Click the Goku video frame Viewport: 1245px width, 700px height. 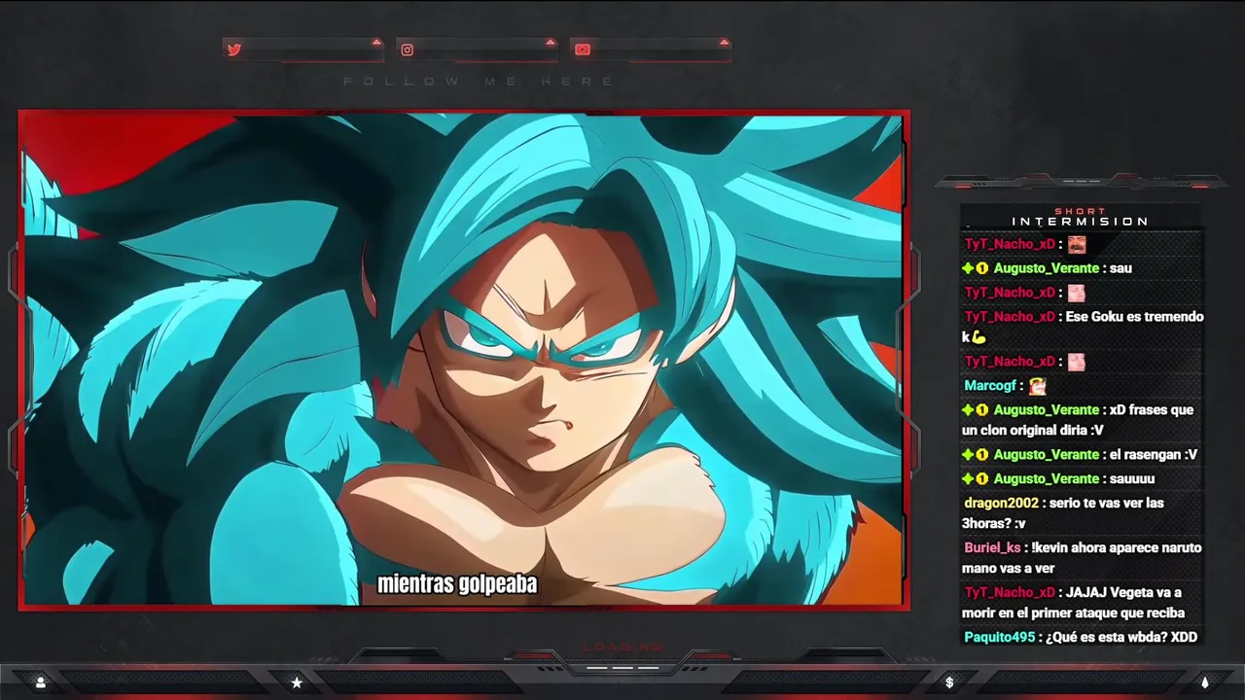[464, 360]
